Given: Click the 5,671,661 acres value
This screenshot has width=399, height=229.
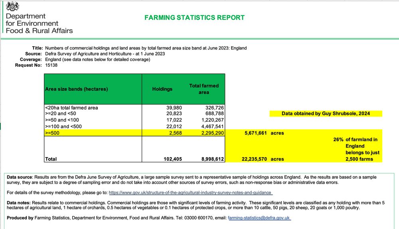Looking at the screenshot, I should [255, 133].
